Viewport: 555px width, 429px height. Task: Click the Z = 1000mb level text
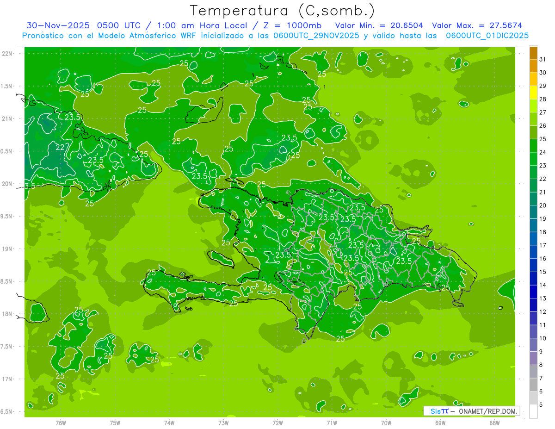(x=296, y=25)
